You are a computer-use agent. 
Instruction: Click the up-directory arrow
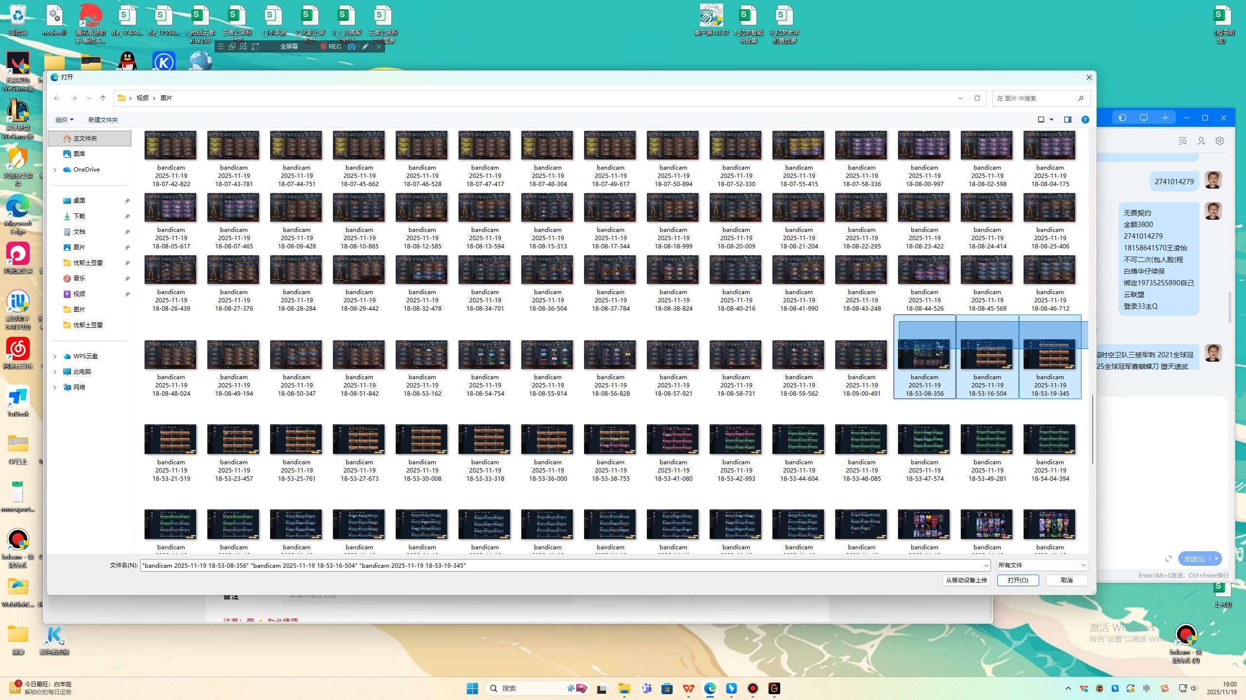pyautogui.click(x=103, y=98)
